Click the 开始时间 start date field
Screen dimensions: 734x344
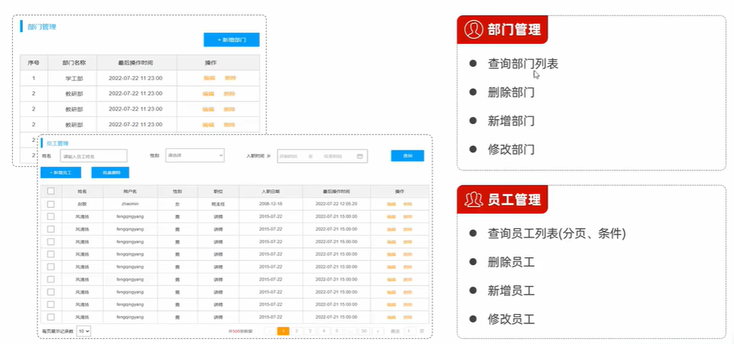tap(289, 156)
